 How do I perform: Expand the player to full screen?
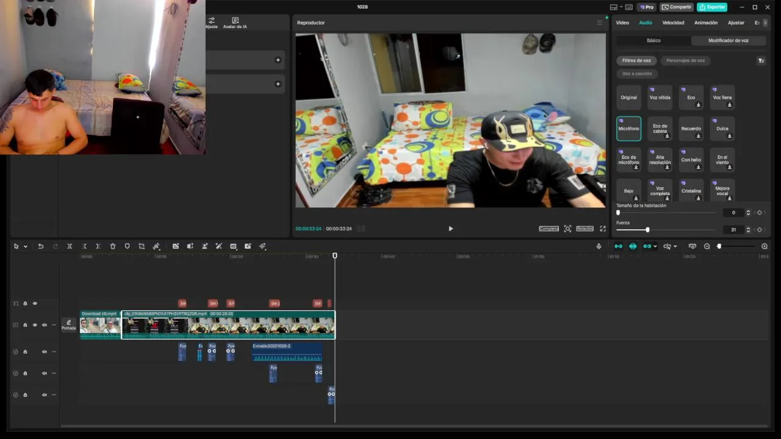pos(603,229)
